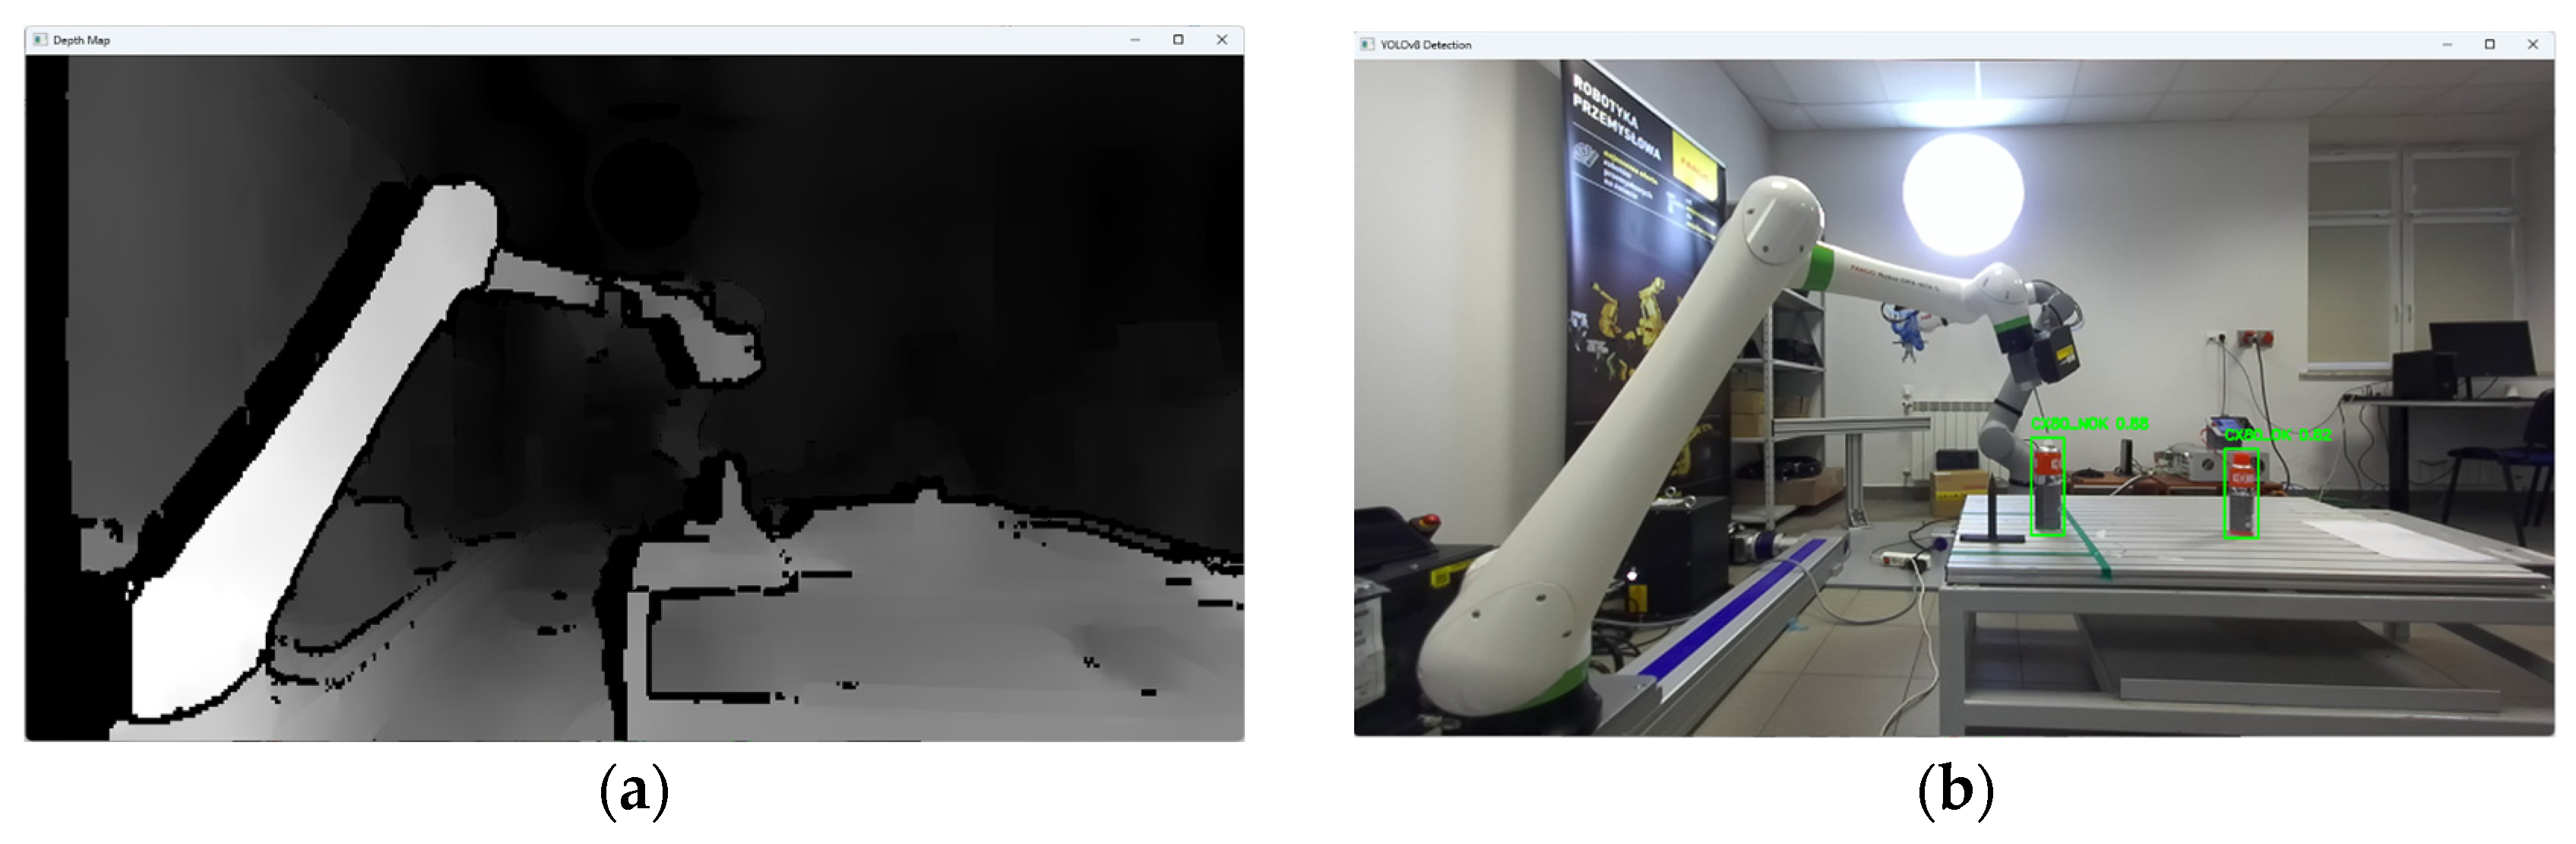Minimize the YOLOv8 Detection window

[x=2447, y=44]
